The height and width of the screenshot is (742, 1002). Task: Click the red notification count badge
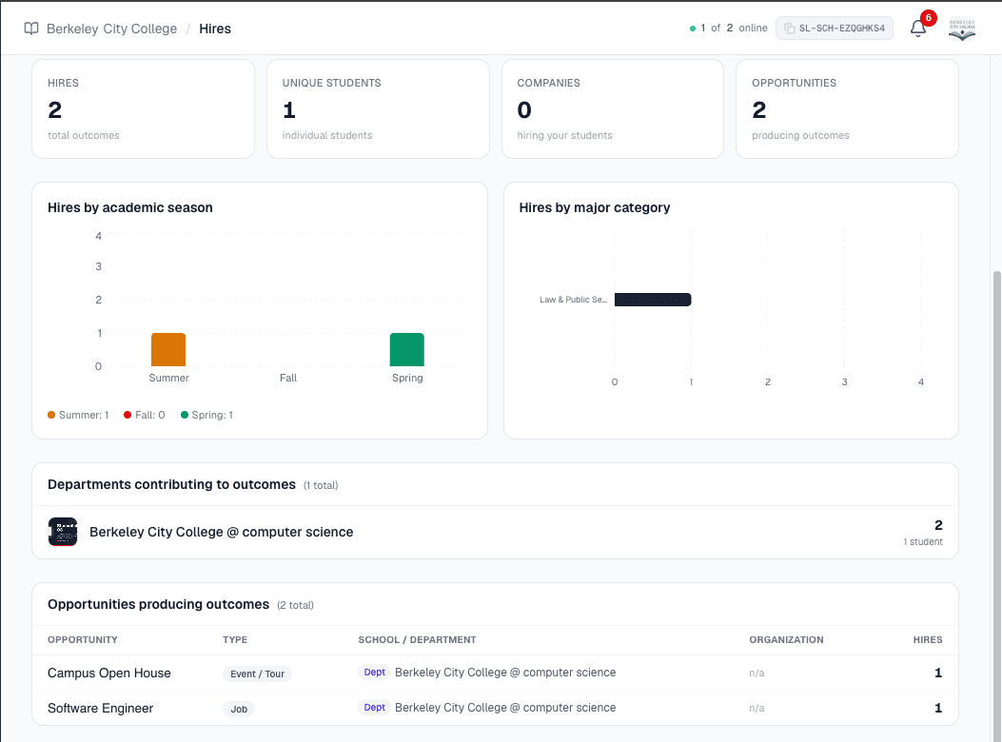[x=928, y=18]
